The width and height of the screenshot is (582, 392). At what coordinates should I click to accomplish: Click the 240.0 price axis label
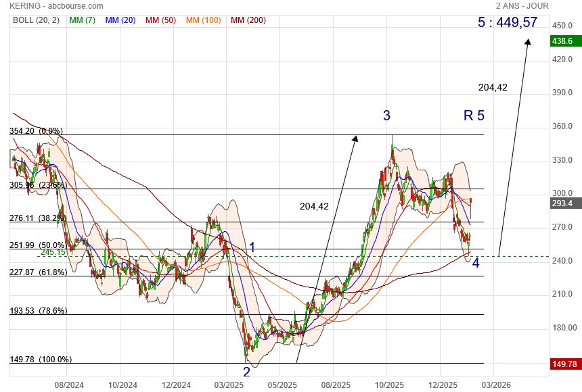pyautogui.click(x=562, y=261)
